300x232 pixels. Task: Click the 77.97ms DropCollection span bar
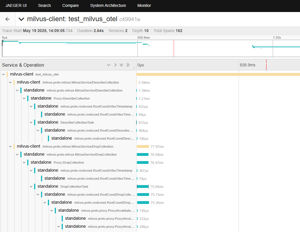click(143, 146)
